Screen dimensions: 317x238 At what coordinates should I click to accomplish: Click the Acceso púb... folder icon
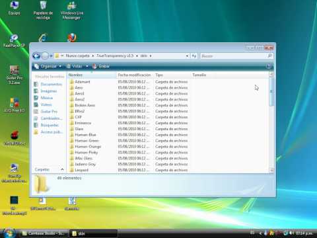(x=36, y=132)
